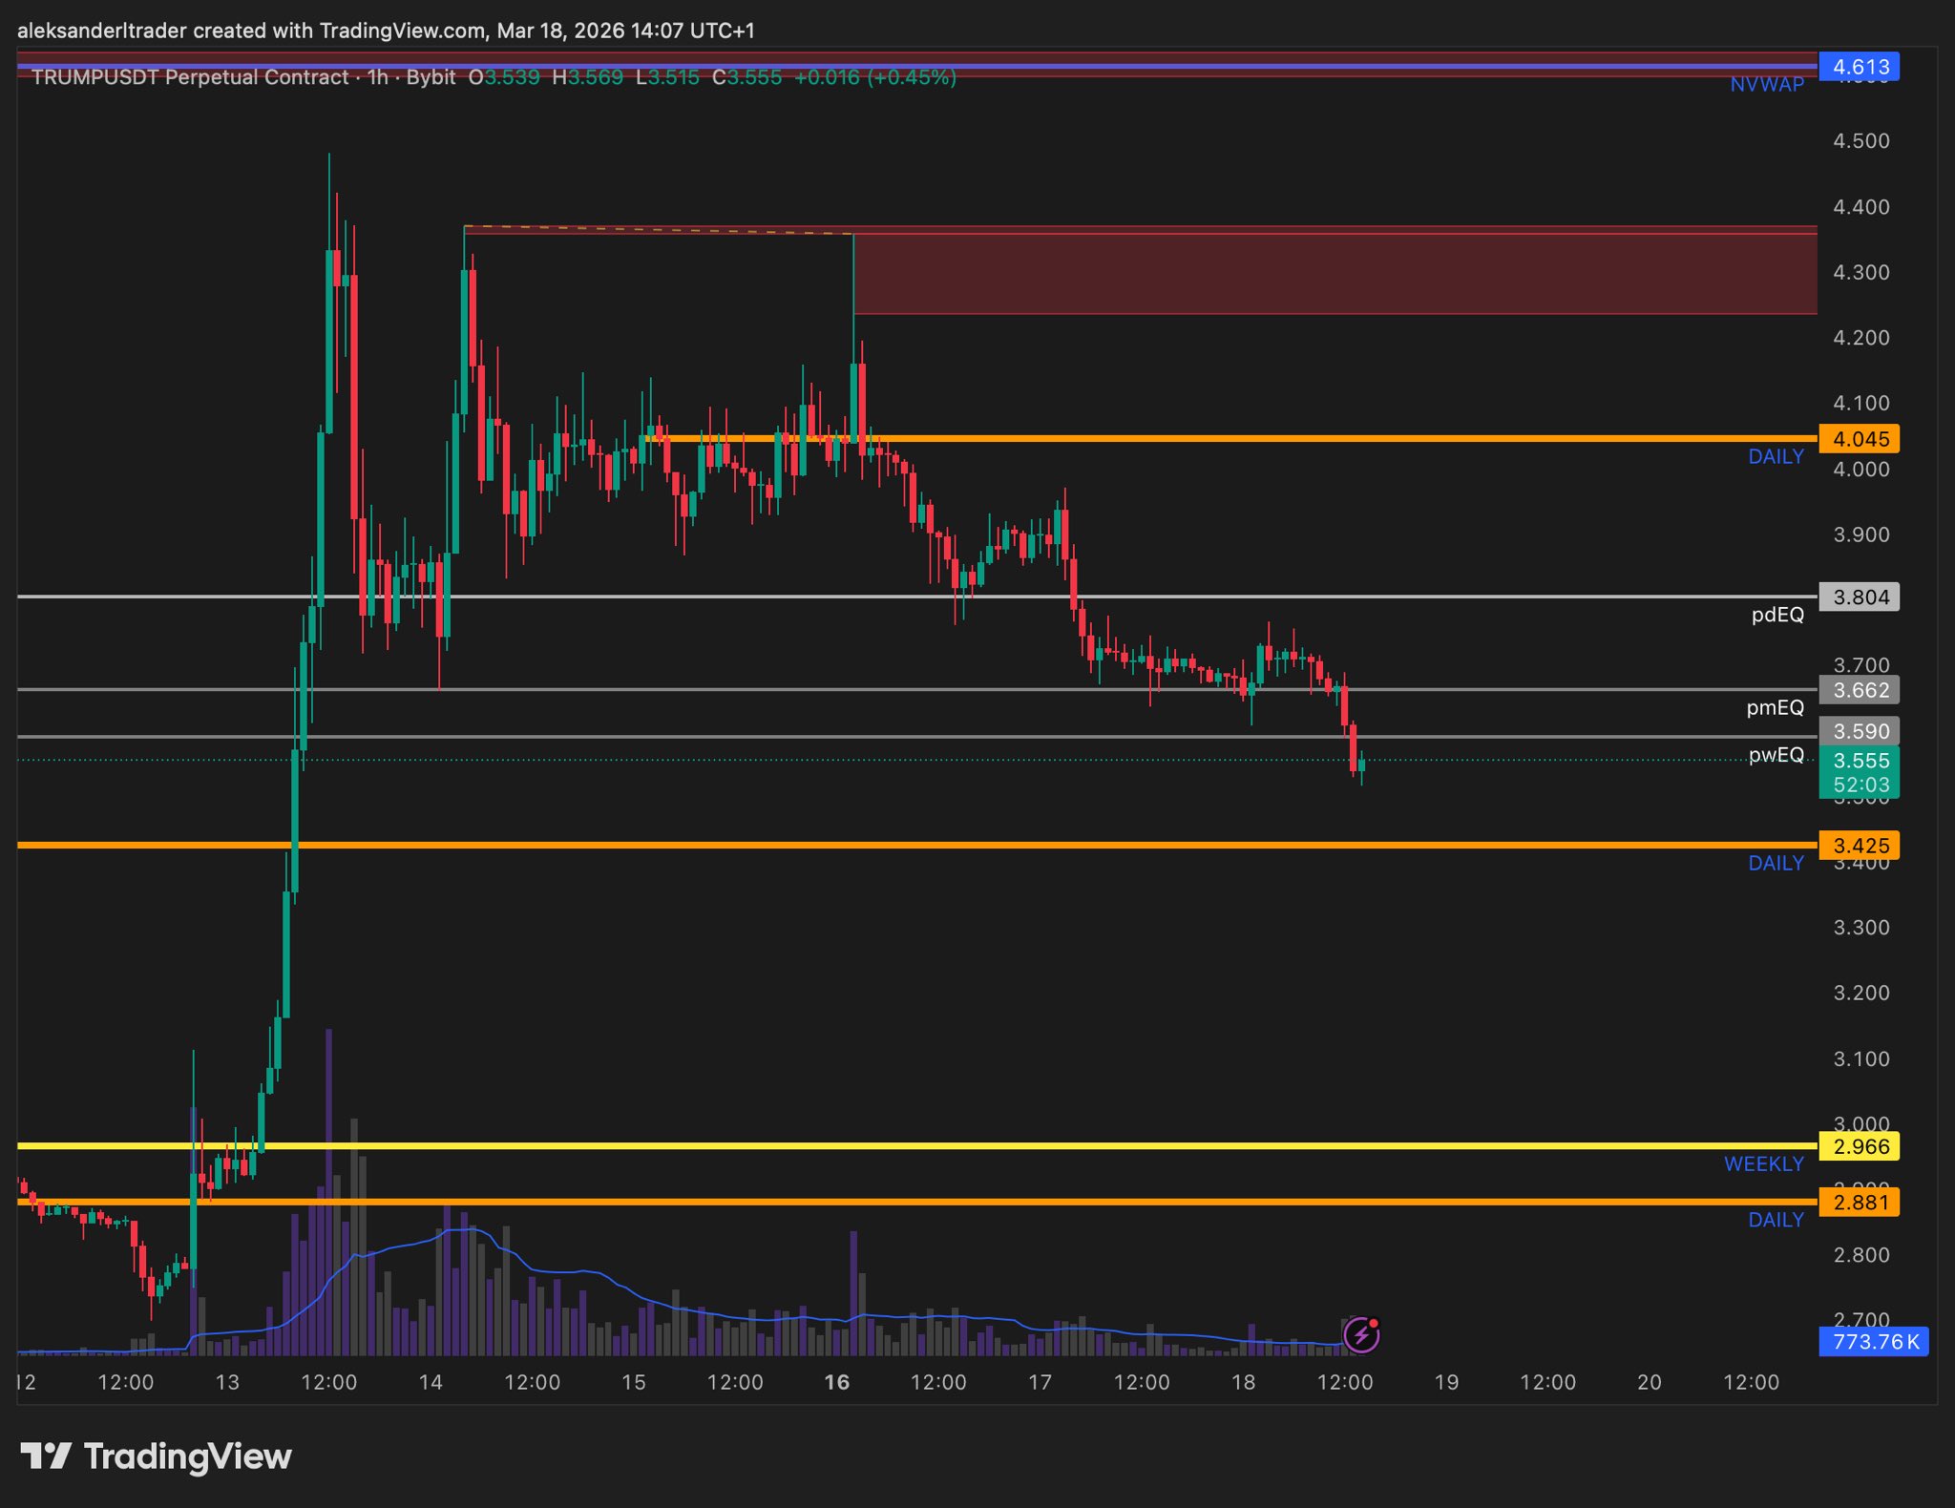The width and height of the screenshot is (1955, 1508).
Task: Click the 52:03 candle countdown timer
Action: [1860, 785]
